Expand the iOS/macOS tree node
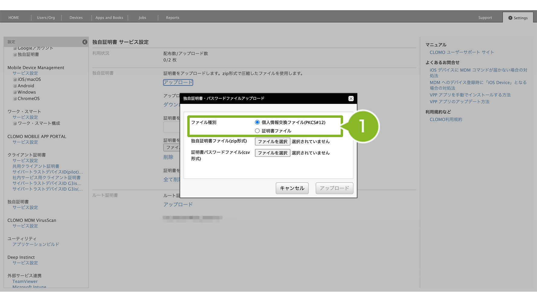This screenshot has height=302, width=537. click(15, 79)
